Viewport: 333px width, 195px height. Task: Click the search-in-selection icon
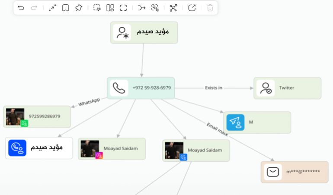155,8
